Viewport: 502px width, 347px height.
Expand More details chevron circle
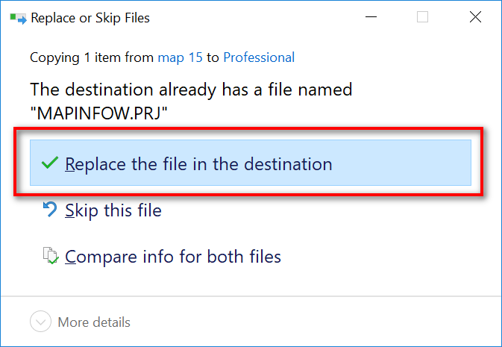pos(41,322)
